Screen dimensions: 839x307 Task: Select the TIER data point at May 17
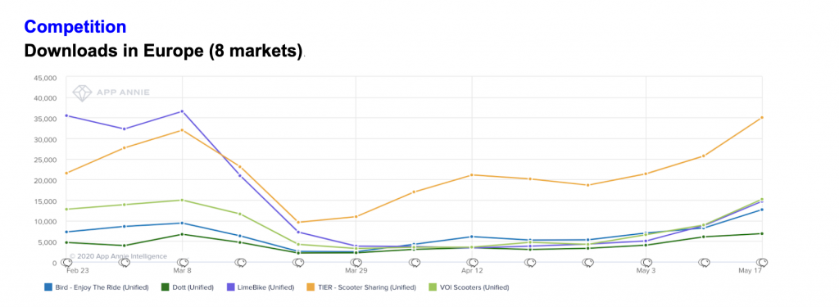(x=762, y=118)
